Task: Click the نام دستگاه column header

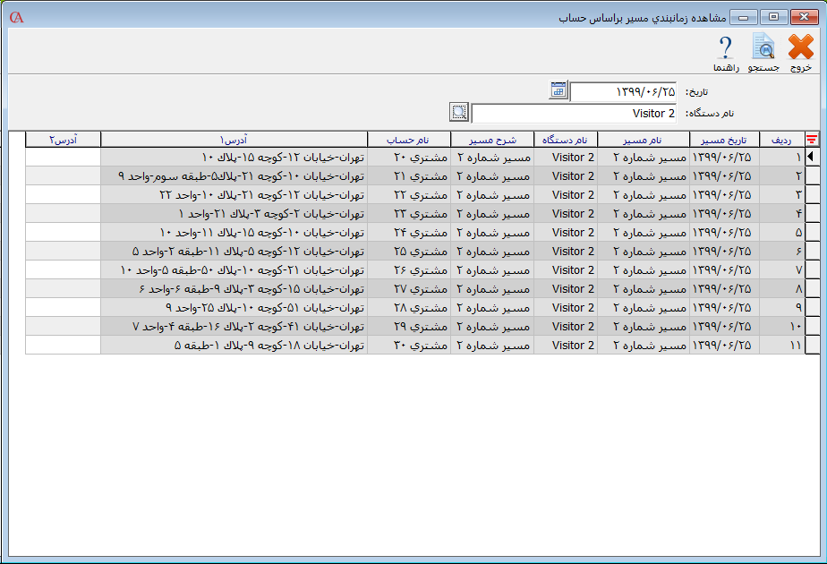Action: pyautogui.click(x=565, y=139)
